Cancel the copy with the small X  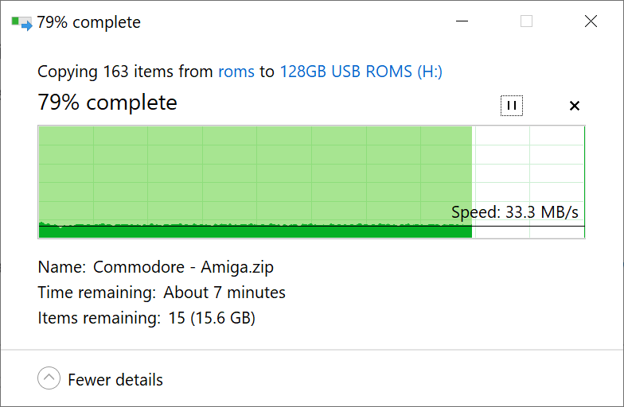click(x=575, y=106)
